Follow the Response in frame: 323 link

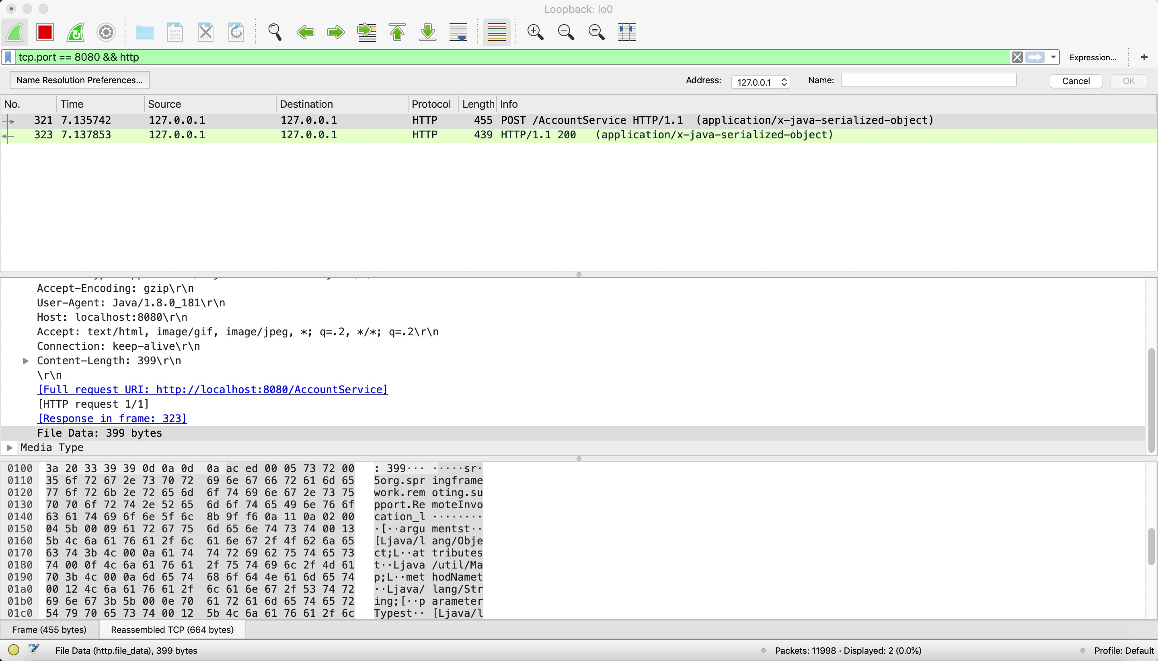[112, 419]
